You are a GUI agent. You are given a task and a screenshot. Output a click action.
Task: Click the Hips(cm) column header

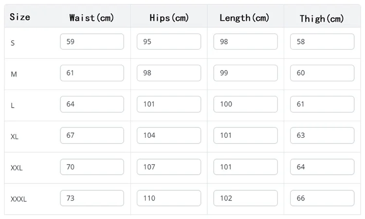169,18
